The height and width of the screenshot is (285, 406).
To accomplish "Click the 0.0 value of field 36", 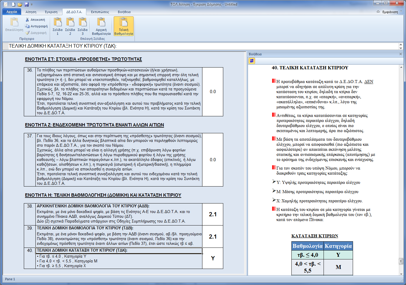I will click(213, 92).
